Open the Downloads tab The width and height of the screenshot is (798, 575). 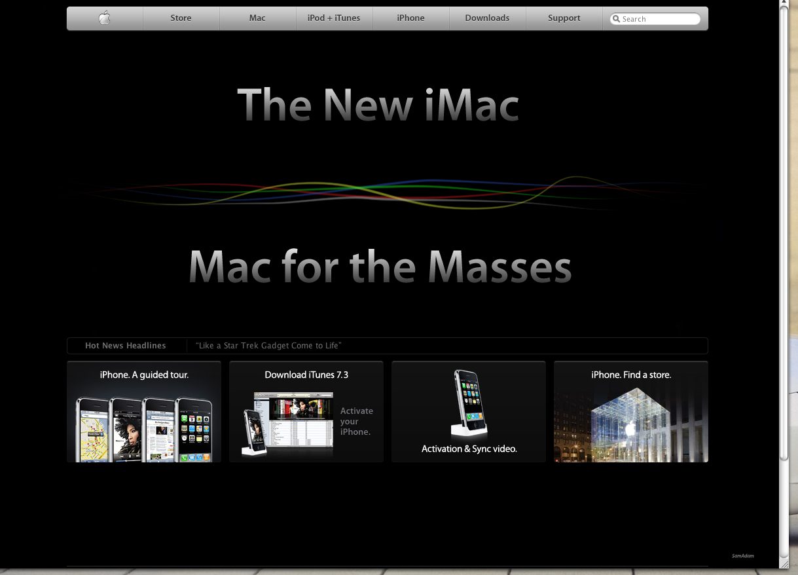click(487, 18)
